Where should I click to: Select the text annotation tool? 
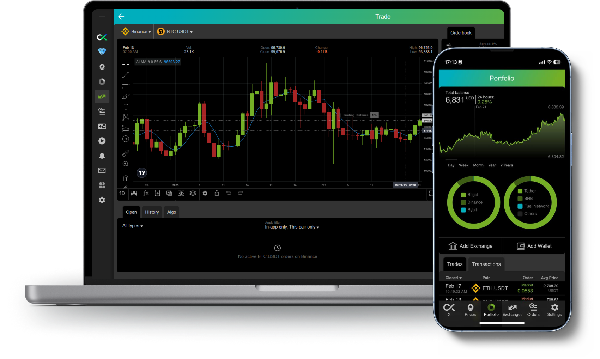[x=126, y=107]
